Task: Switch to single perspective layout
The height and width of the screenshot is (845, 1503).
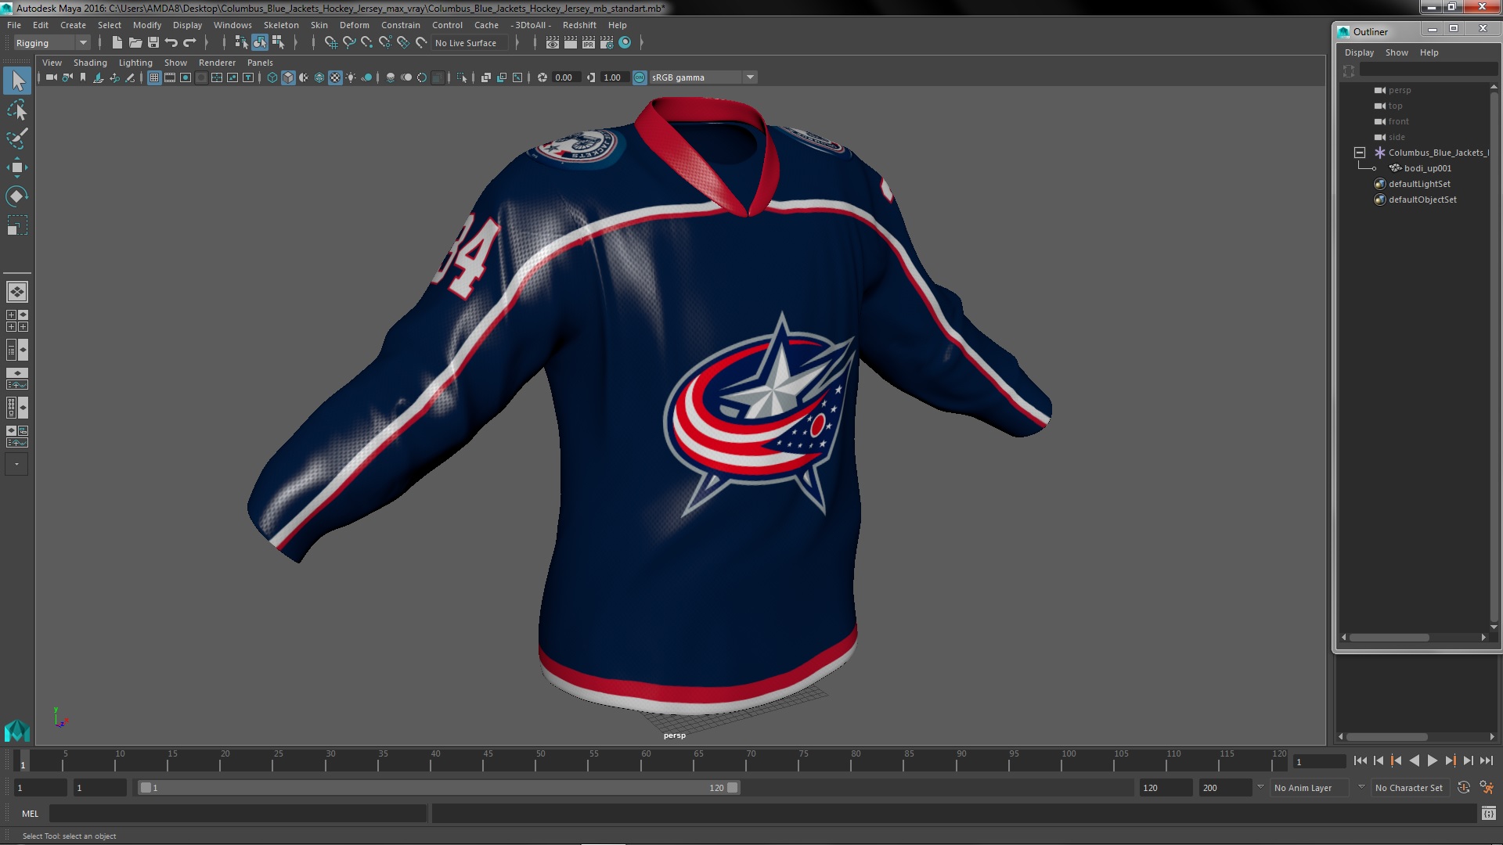Action: click(16, 292)
